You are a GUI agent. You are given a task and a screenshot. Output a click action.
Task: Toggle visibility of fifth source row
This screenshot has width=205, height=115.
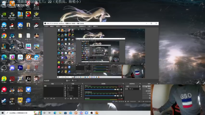(79, 94)
